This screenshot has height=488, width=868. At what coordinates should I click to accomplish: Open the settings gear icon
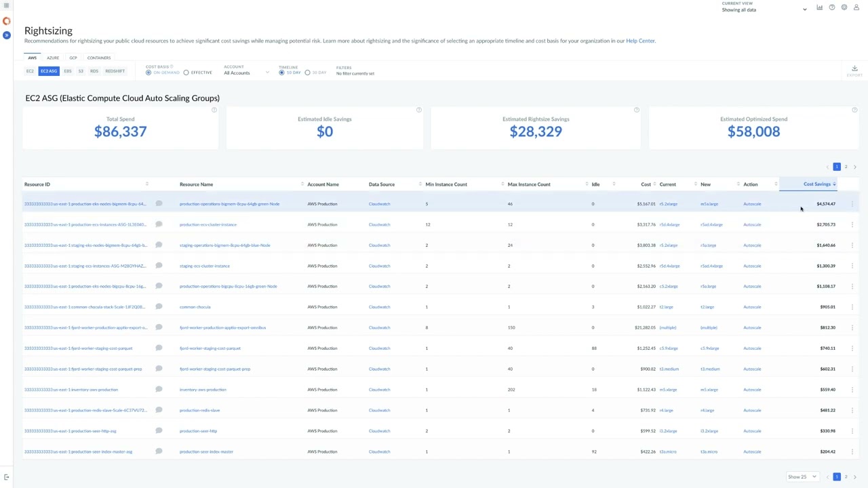[844, 7]
